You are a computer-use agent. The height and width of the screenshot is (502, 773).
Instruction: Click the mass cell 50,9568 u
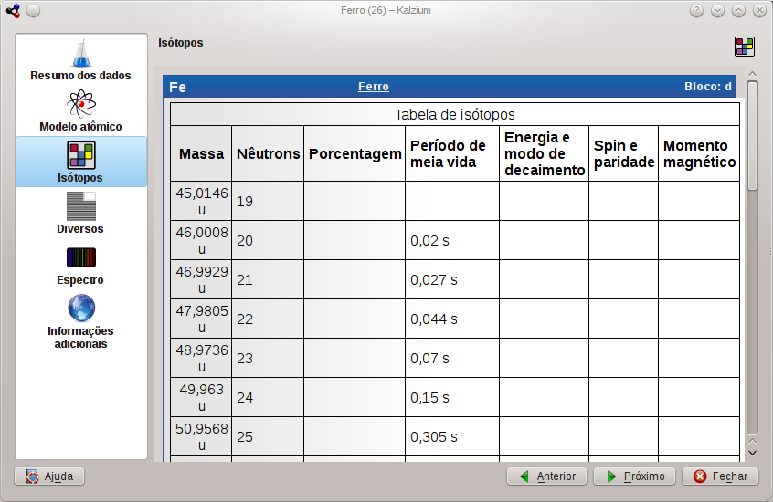click(201, 436)
